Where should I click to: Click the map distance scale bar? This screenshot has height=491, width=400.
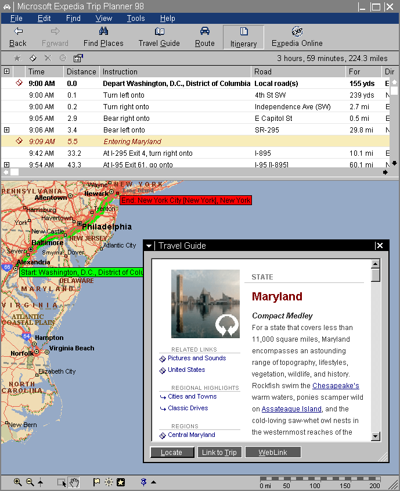pos(320,482)
